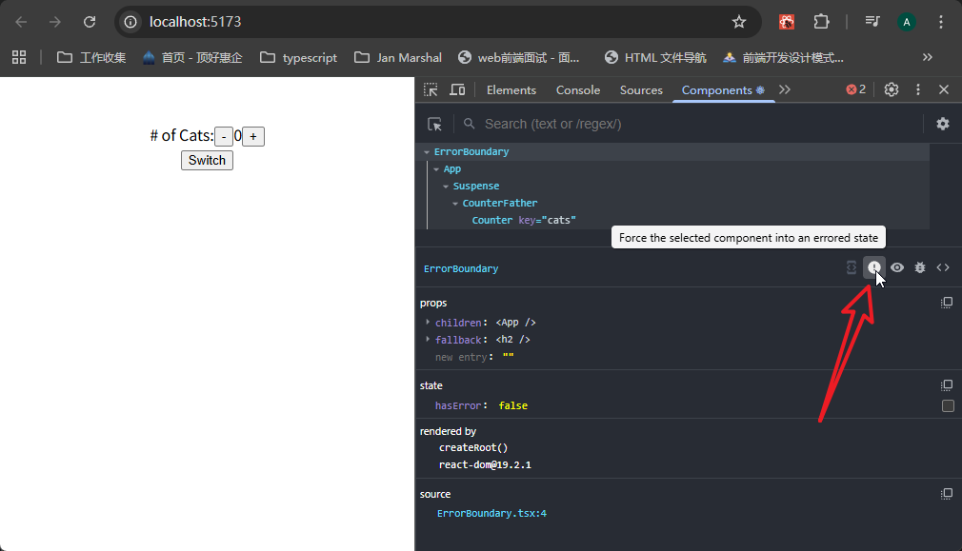This screenshot has width=962, height=551.
Task: Increment cats with the plus button
Action: [x=253, y=137]
